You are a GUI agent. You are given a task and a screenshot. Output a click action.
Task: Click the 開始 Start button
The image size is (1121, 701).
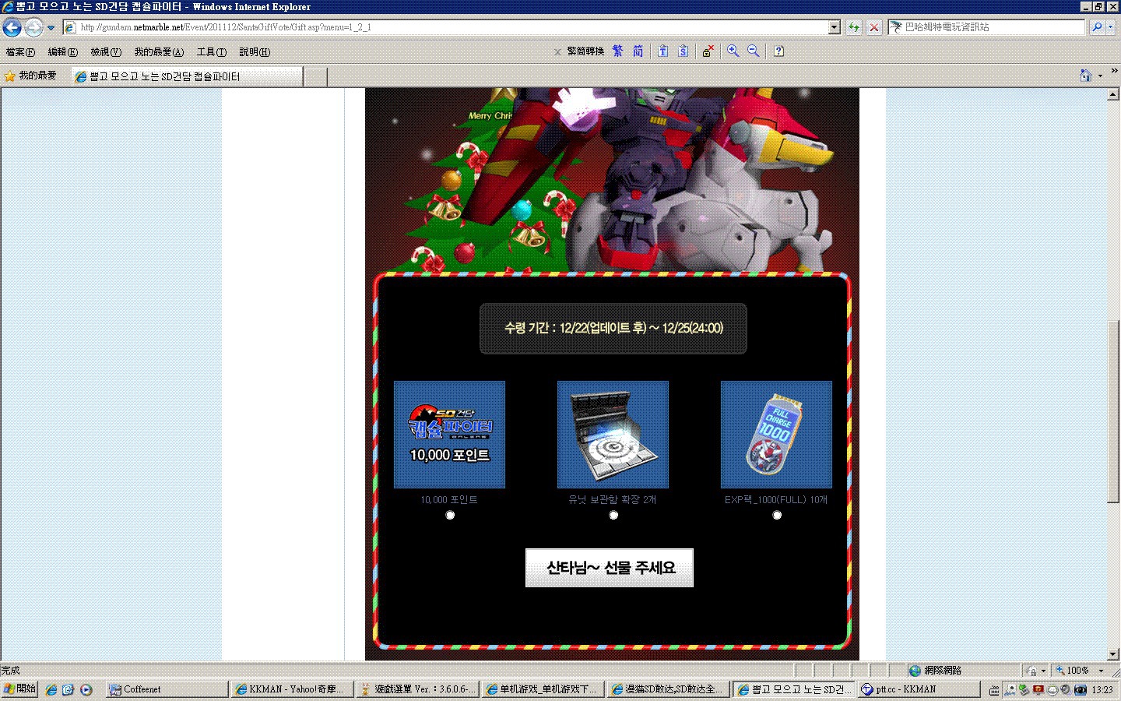click(x=19, y=689)
